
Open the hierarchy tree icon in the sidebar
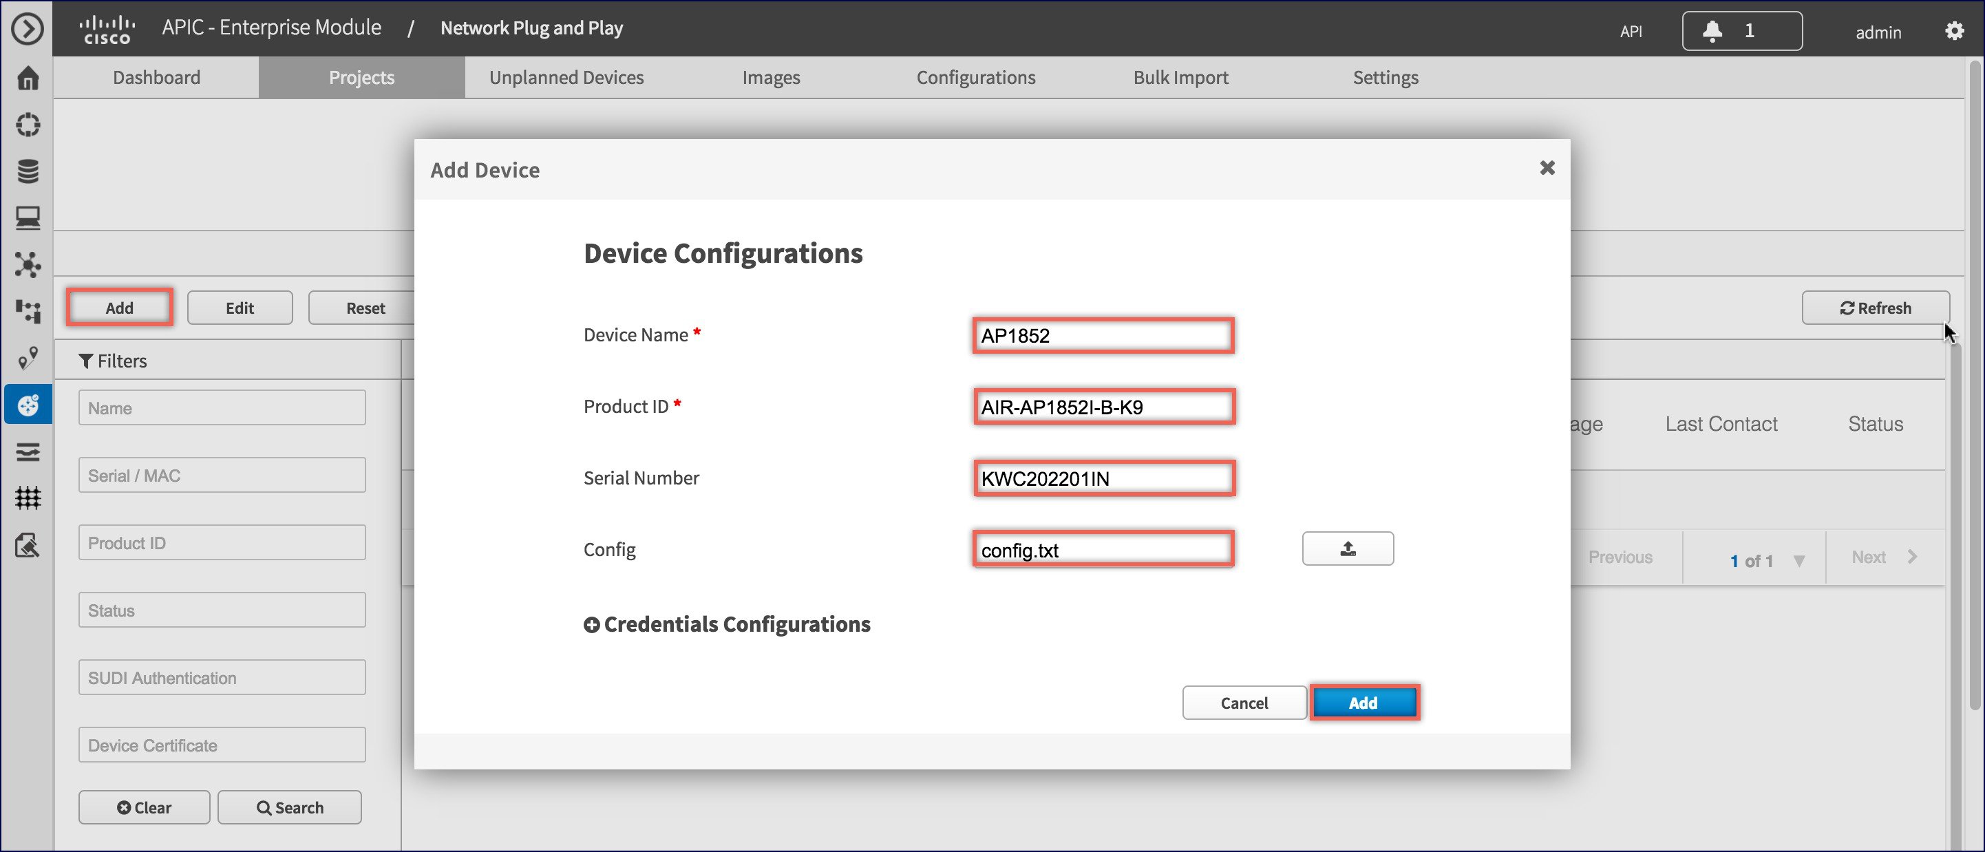tap(28, 311)
